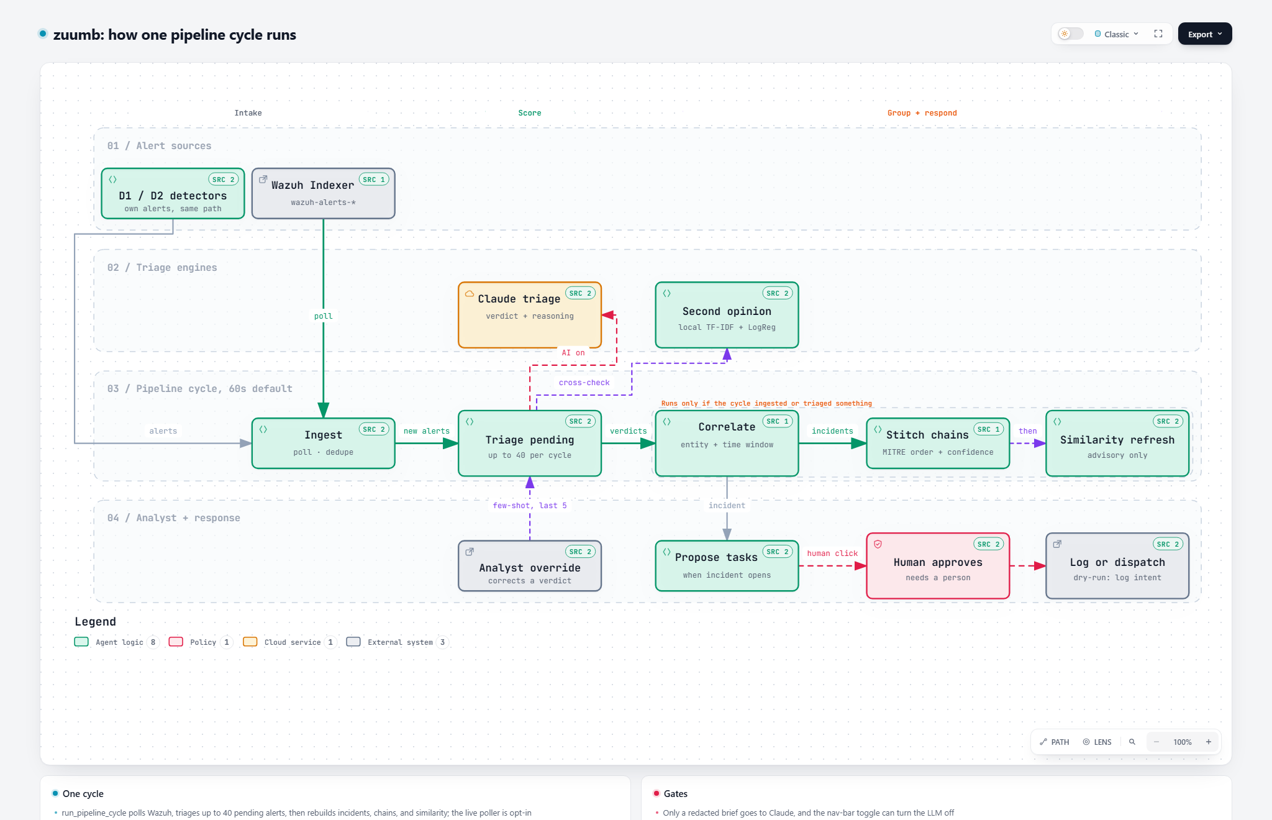
Task: Open the Export dropdown menu
Action: (x=1205, y=34)
